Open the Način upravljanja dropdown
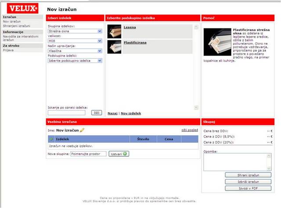 (75, 51)
